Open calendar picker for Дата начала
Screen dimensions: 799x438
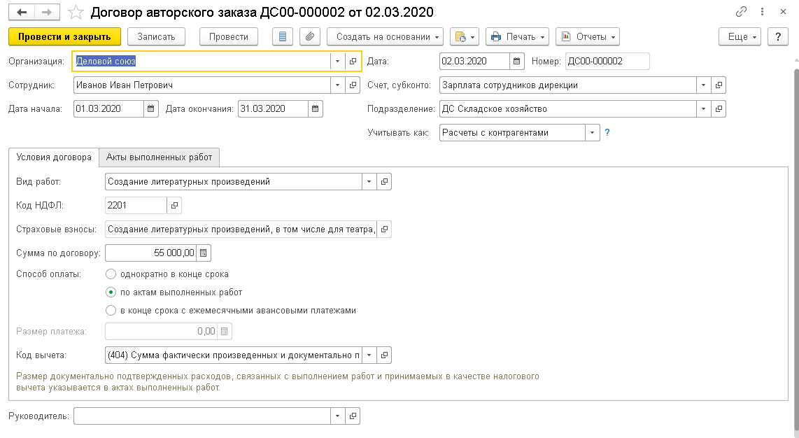tap(151, 108)
